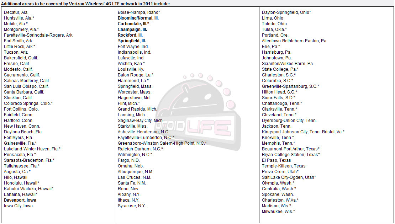Click 'Springfield, Mass.' entry

(x=135, y=86)
